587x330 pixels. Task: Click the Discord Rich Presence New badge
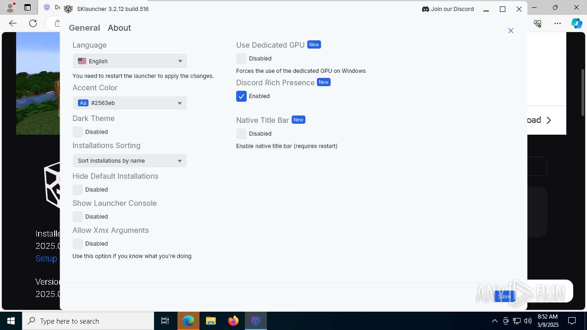[324, 82]
